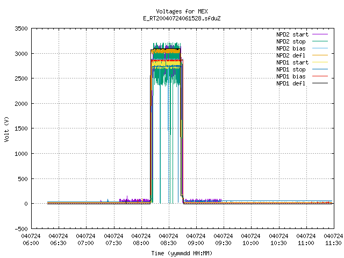Viewport: 344px width, 258px height.
Task: Click the yellow NPD1 start legend line
Action: [320, 62]
